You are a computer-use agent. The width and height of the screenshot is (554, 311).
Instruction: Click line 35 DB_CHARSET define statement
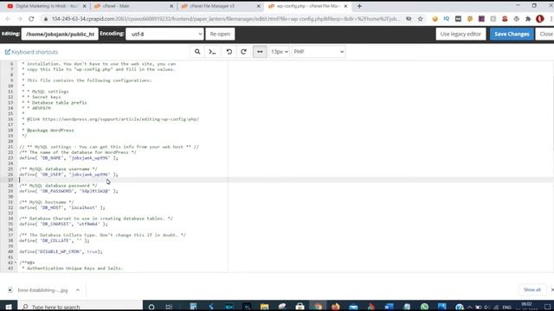coord(63,224)
